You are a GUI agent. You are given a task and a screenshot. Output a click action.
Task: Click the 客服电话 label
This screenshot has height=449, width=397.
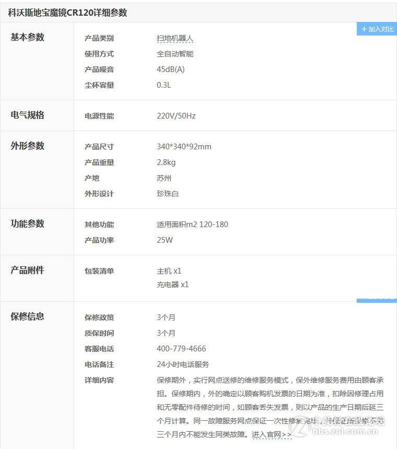point(99,349)
